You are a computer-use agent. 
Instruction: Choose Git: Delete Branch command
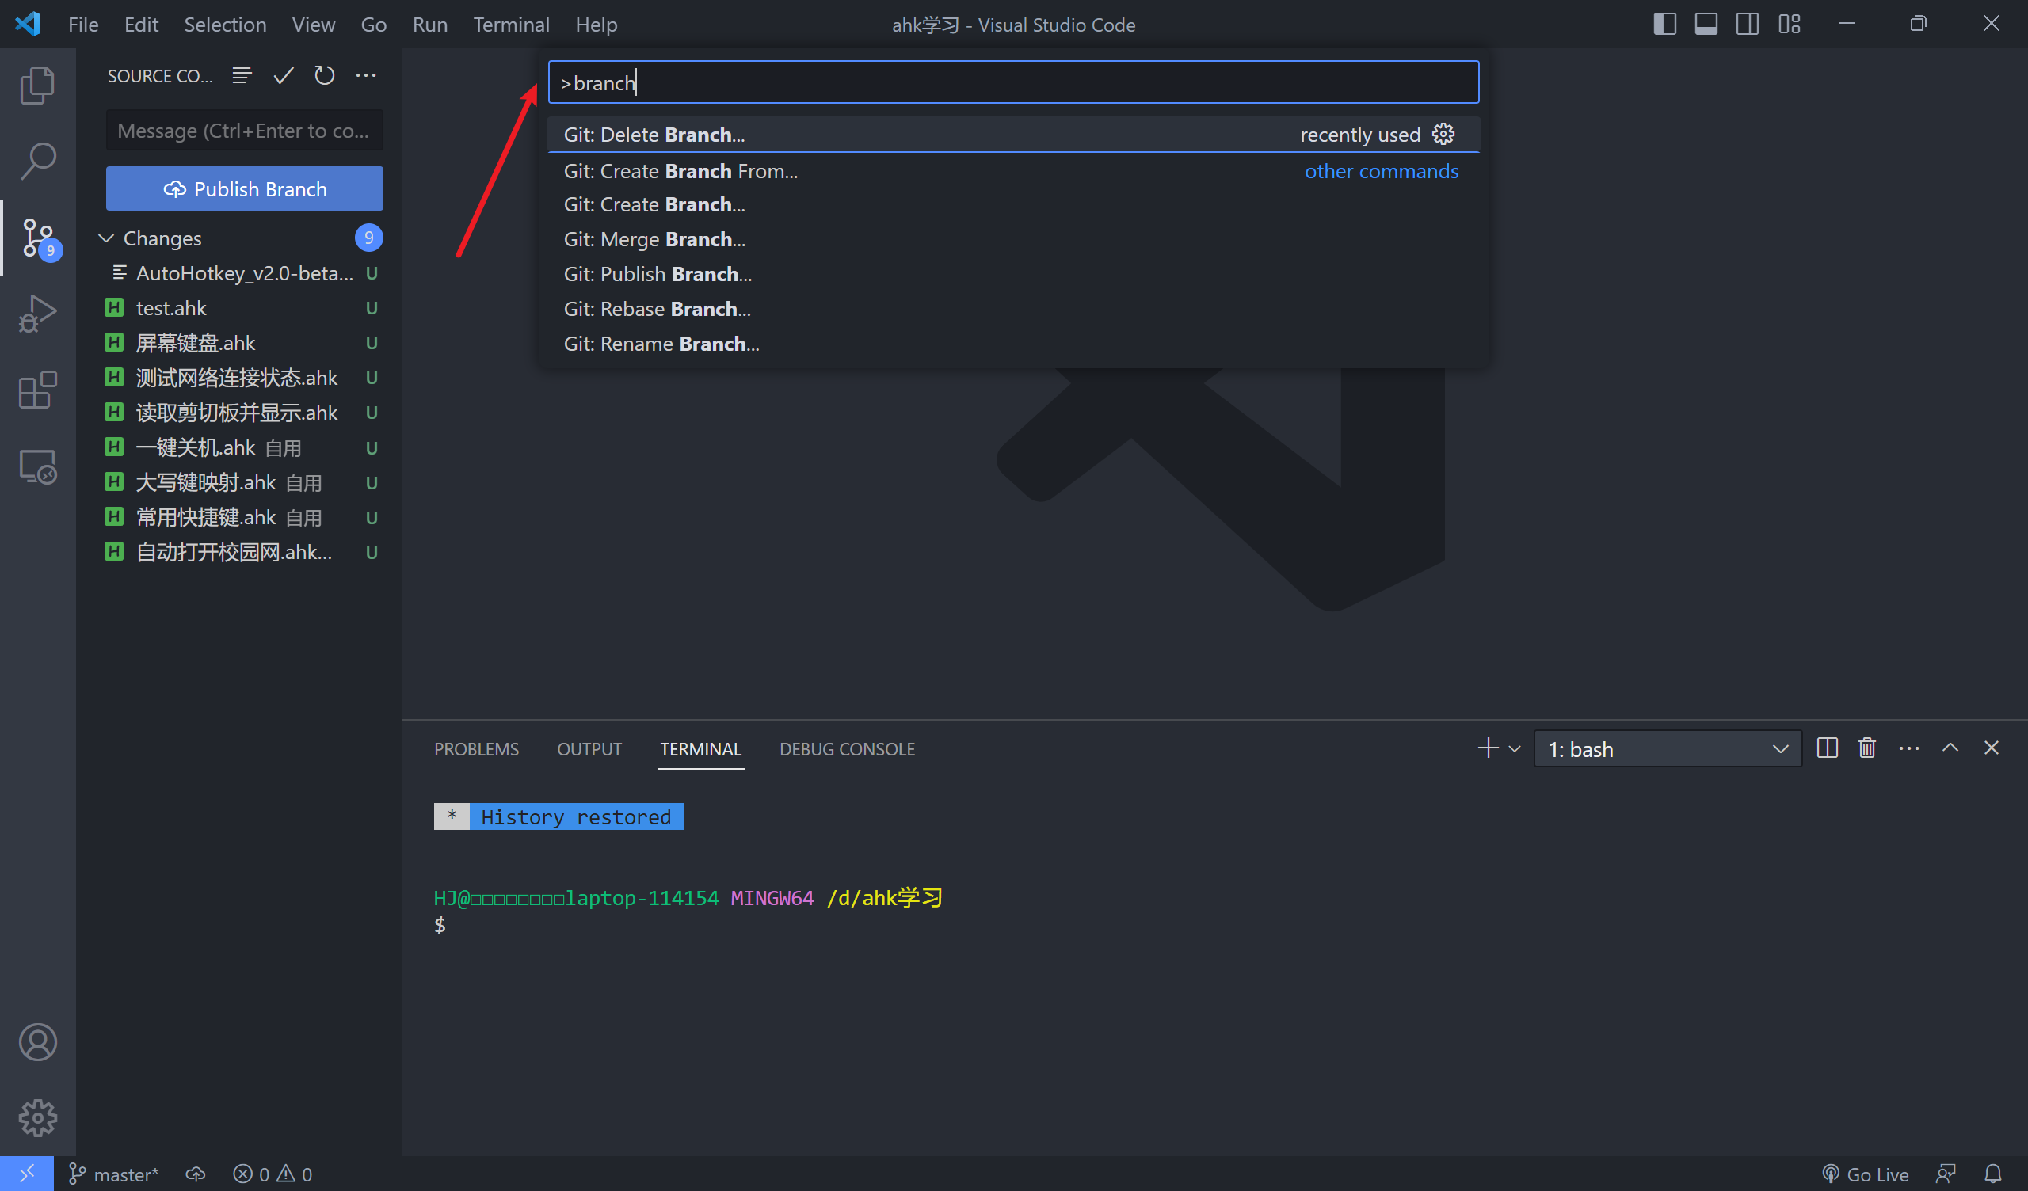pyautogui.click(x=1013, y=135)
